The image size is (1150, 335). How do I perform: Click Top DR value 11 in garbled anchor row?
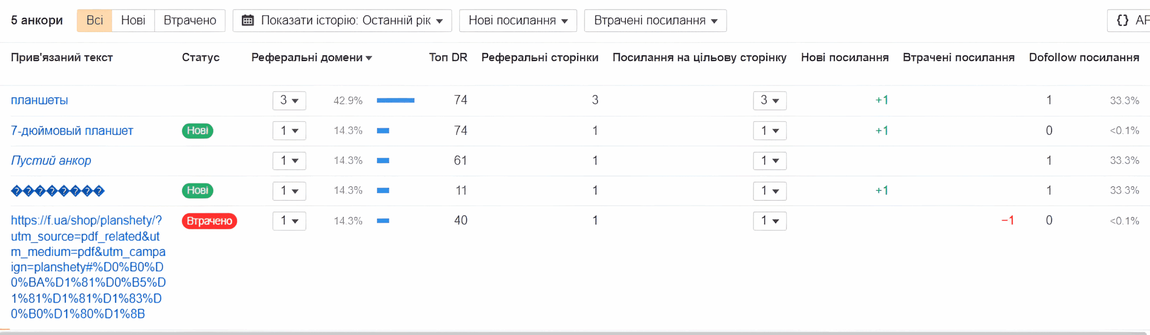[x=461, y=190]
